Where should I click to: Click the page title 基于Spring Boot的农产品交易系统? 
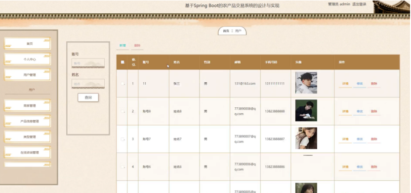[232, 5]
